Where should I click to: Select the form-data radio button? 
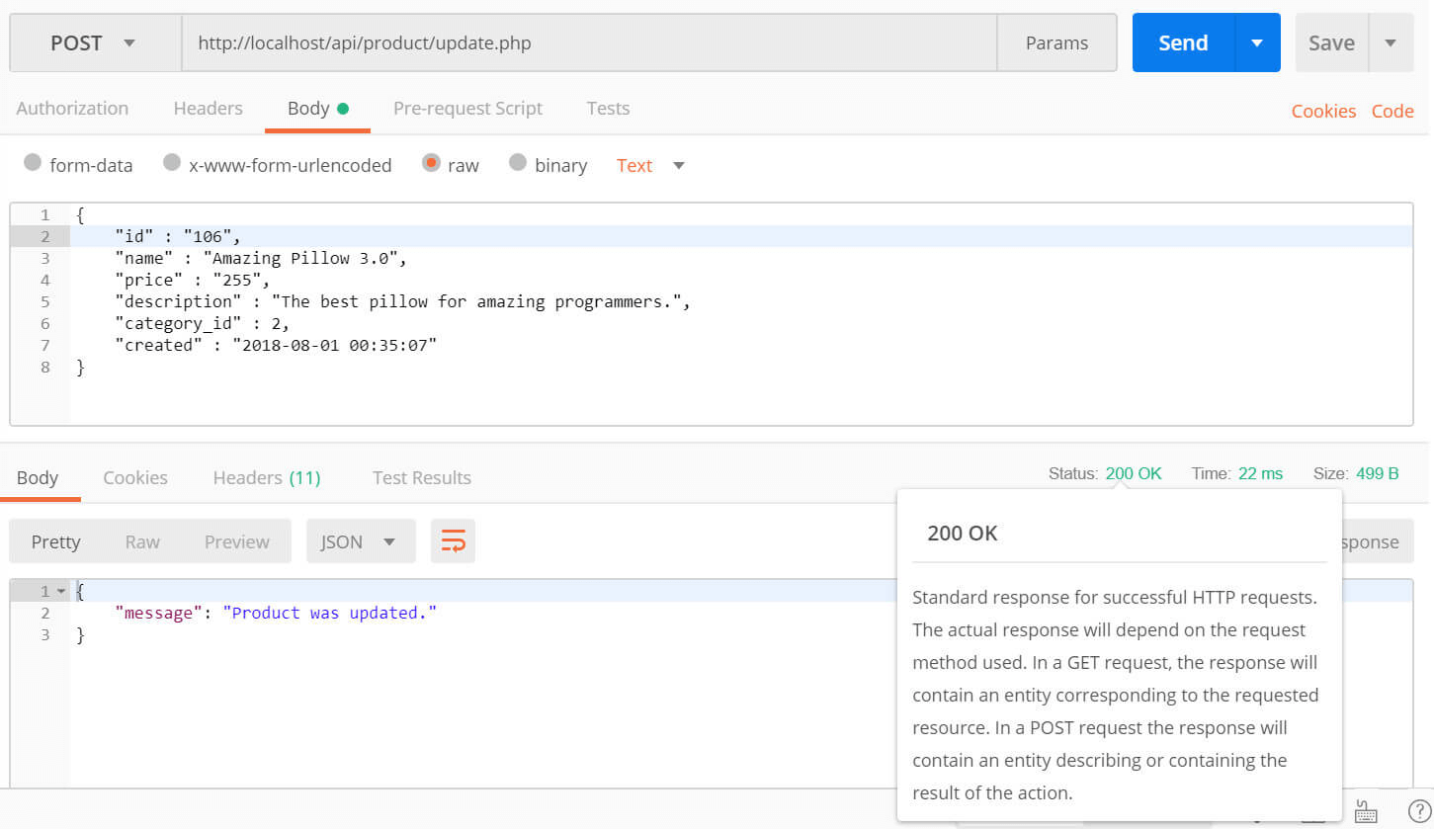coord(33,163)
